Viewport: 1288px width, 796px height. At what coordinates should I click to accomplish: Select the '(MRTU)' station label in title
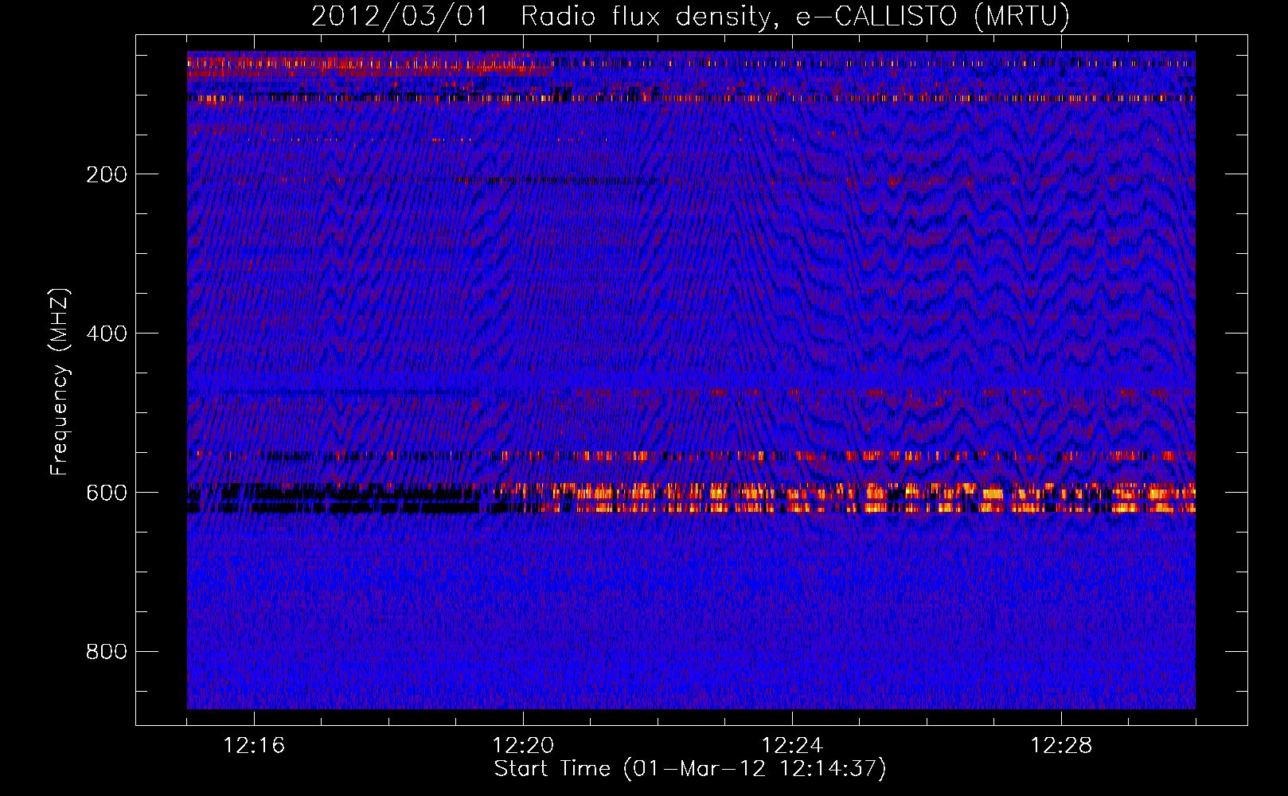pyautogui.click(x=1021, y=17)
